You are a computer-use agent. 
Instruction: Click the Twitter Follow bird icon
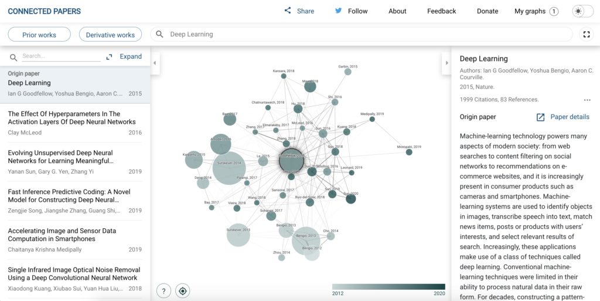pos(338,11)
